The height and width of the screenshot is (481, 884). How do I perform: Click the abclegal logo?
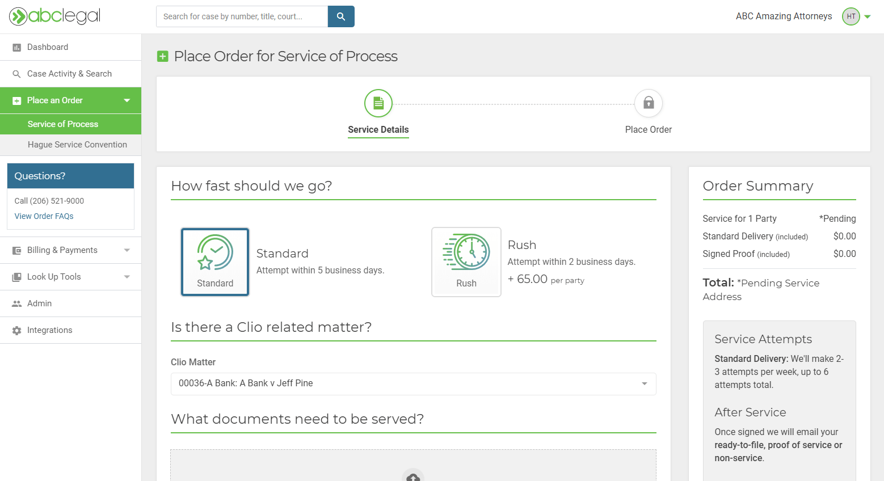55,16
